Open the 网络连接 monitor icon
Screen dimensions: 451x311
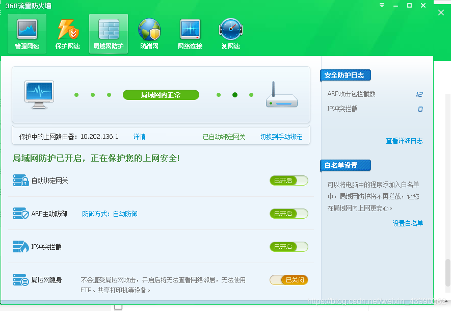pos(190,30)
